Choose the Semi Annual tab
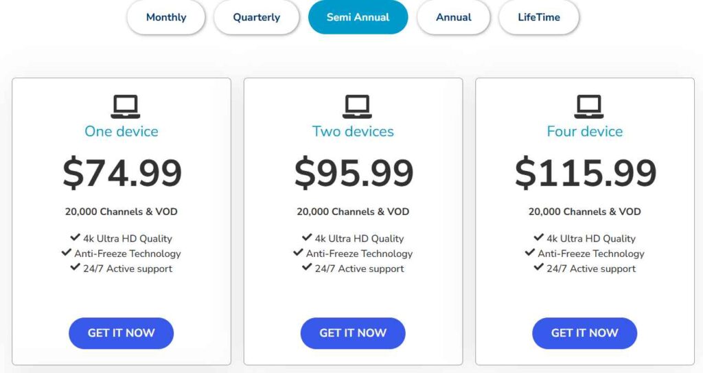 pos(358,17)
